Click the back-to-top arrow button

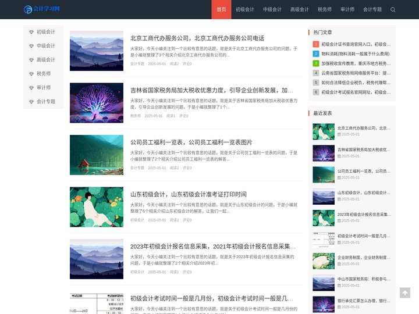point(405,292)
